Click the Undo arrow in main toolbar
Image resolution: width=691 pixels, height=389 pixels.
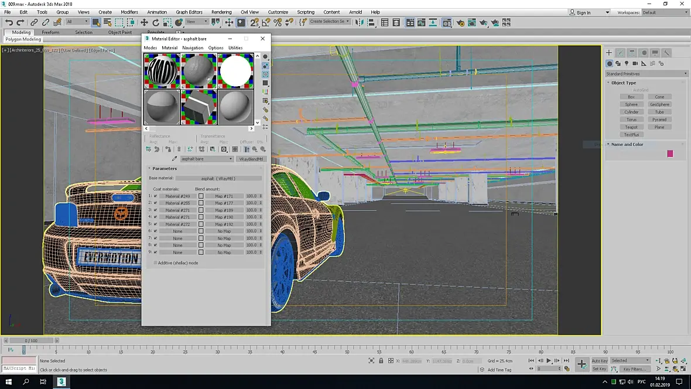(9, 22)
